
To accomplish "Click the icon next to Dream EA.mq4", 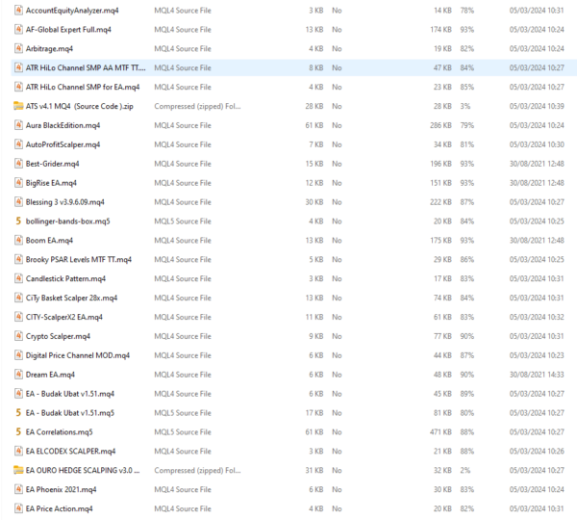I will tap(18, 375).
